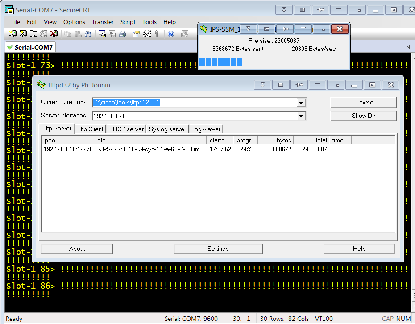Viewport: 415px width, 324px height.
Task: Switch to the Tftp Server tab
Action: coord(57,129)
